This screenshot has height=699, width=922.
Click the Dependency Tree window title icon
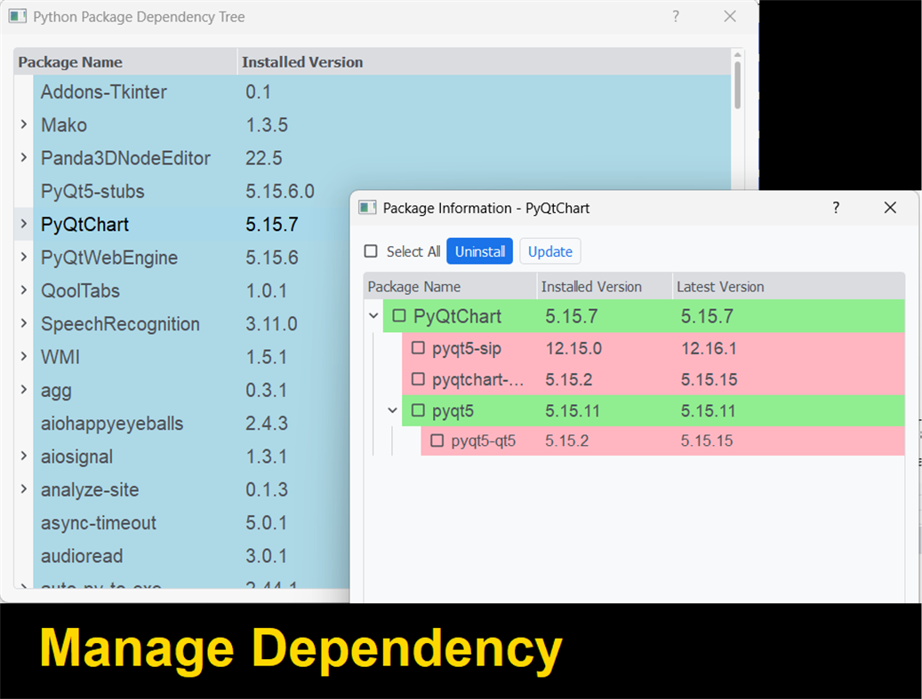18,17
